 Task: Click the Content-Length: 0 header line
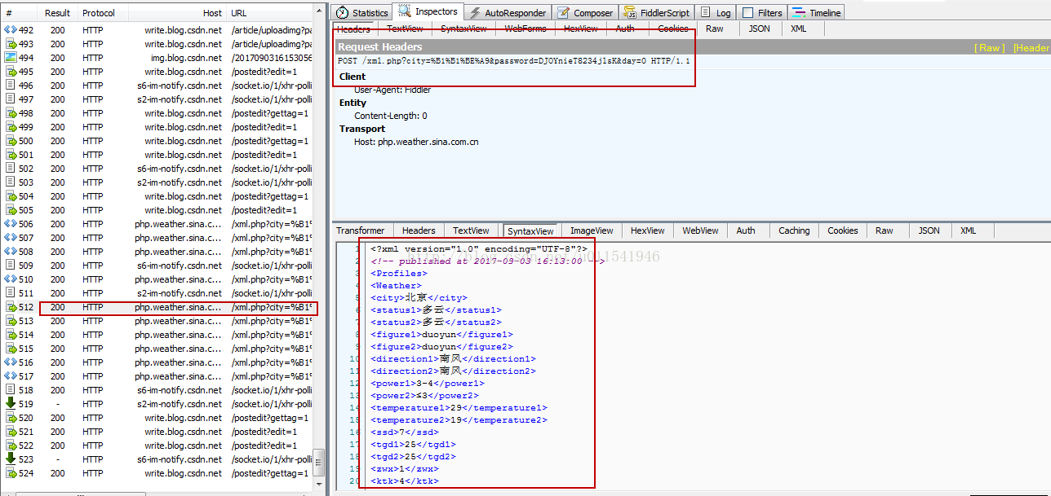391,116
